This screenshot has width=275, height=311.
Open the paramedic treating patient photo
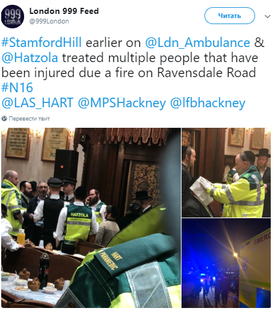point(226,172)
